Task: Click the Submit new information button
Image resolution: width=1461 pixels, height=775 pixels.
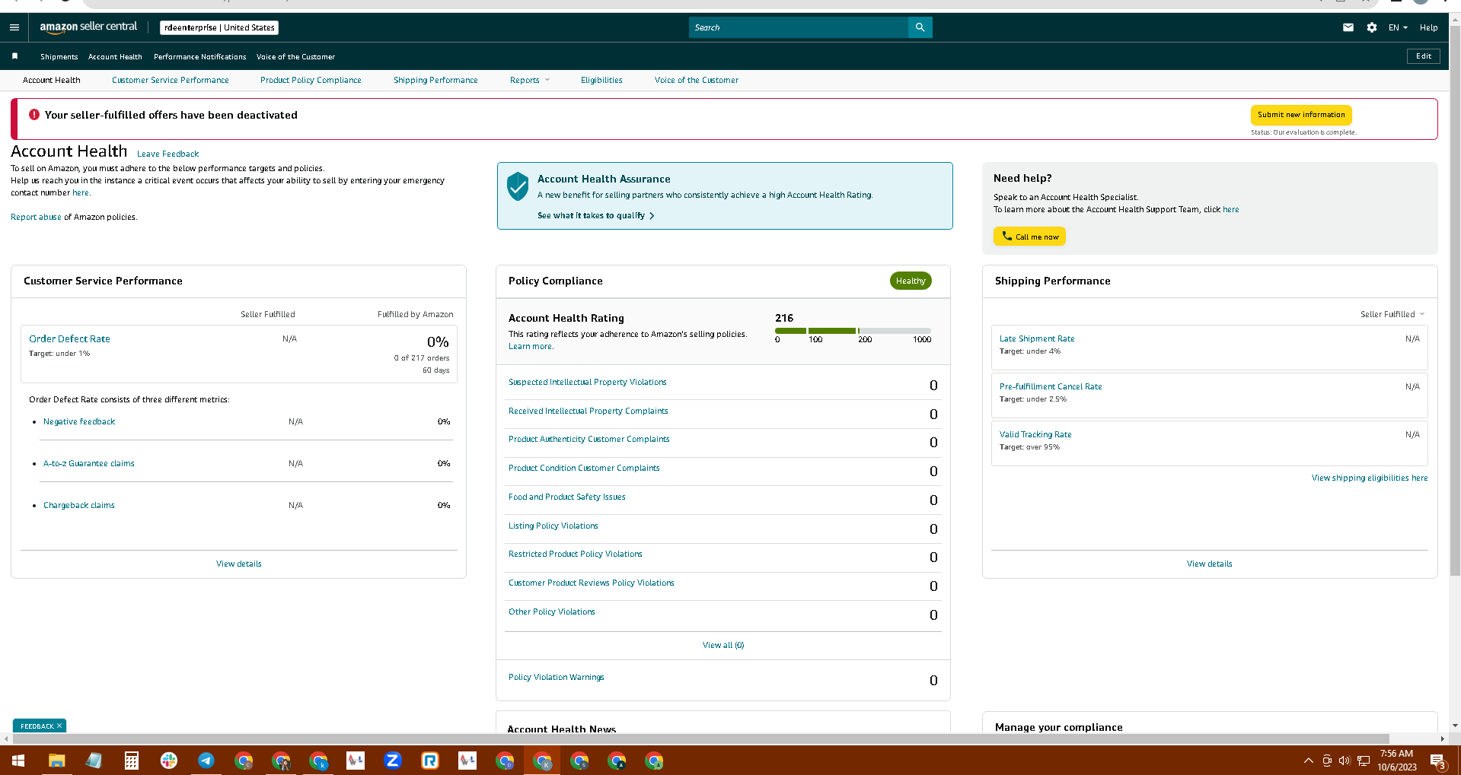Action: (x=1301, y=115)
